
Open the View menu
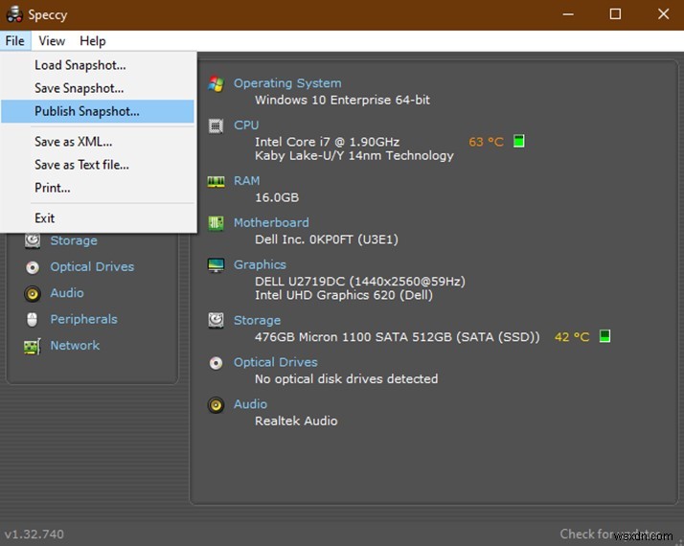point(52,41)
